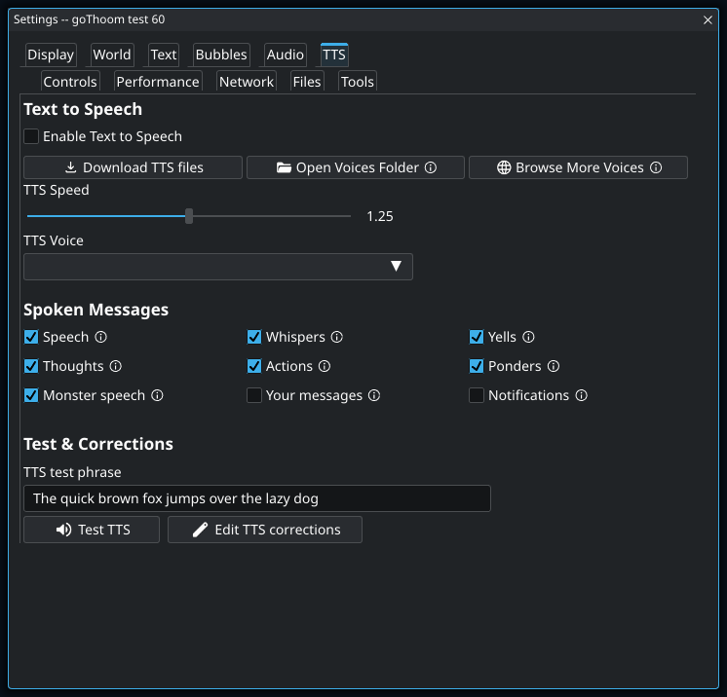Image resolution: width=727 pixels, height=697 pixels.
Task: Switch to the Text tab
Action: (164, 55)
